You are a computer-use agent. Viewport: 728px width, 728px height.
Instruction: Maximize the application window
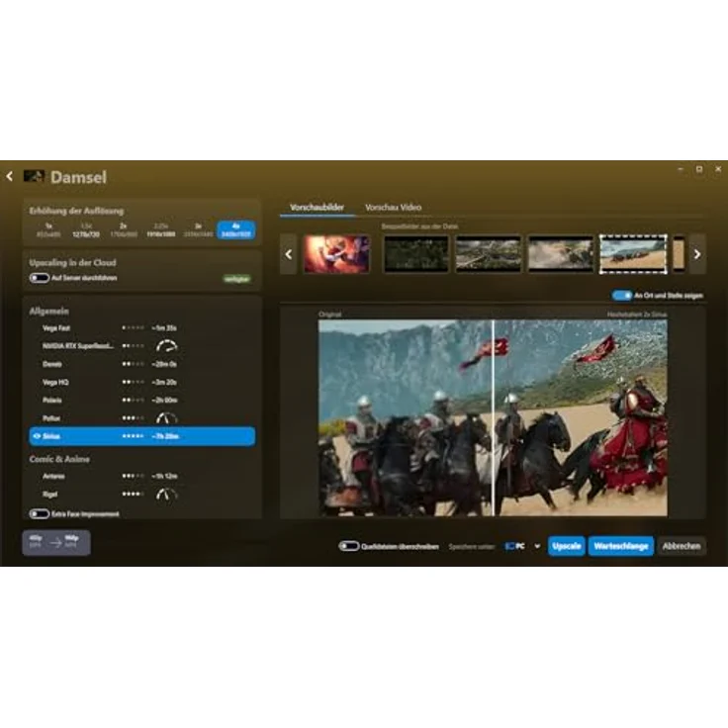point(699,169)
